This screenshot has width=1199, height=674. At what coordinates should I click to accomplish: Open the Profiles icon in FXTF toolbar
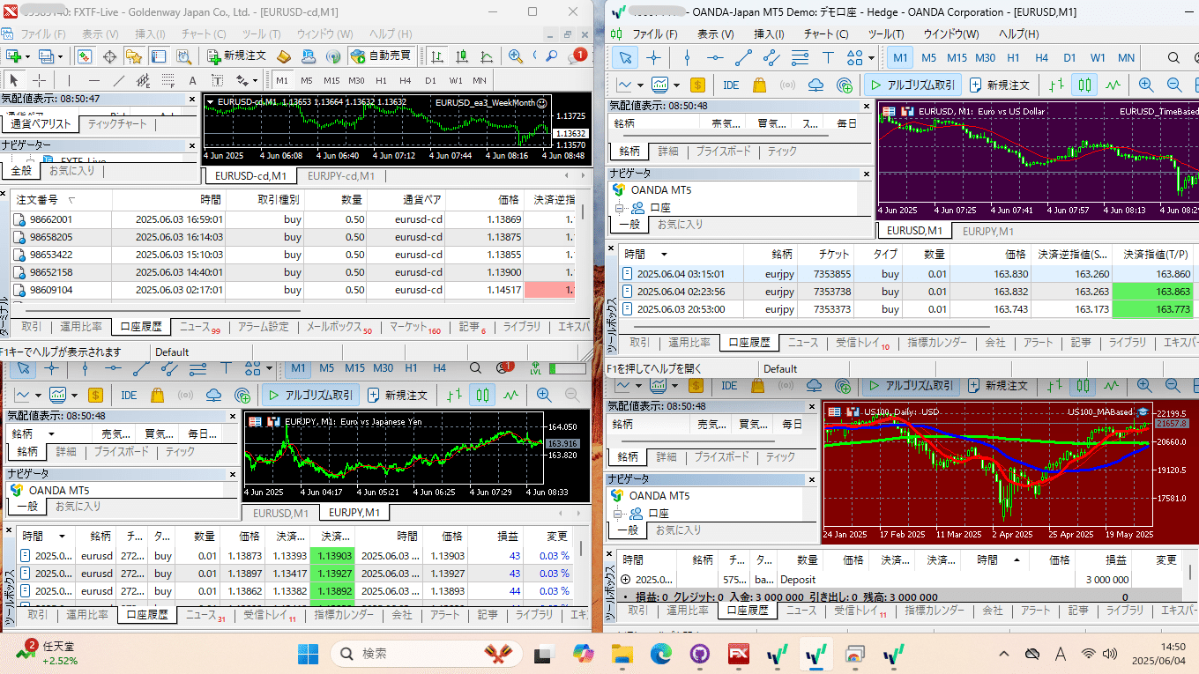(x=46, y=56)
